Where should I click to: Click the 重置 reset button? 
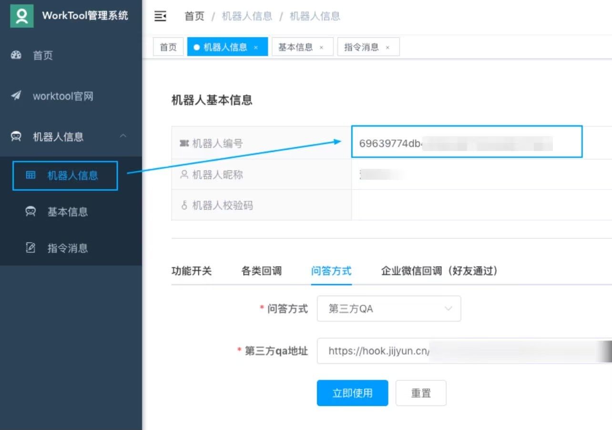(x=421, y=392)
